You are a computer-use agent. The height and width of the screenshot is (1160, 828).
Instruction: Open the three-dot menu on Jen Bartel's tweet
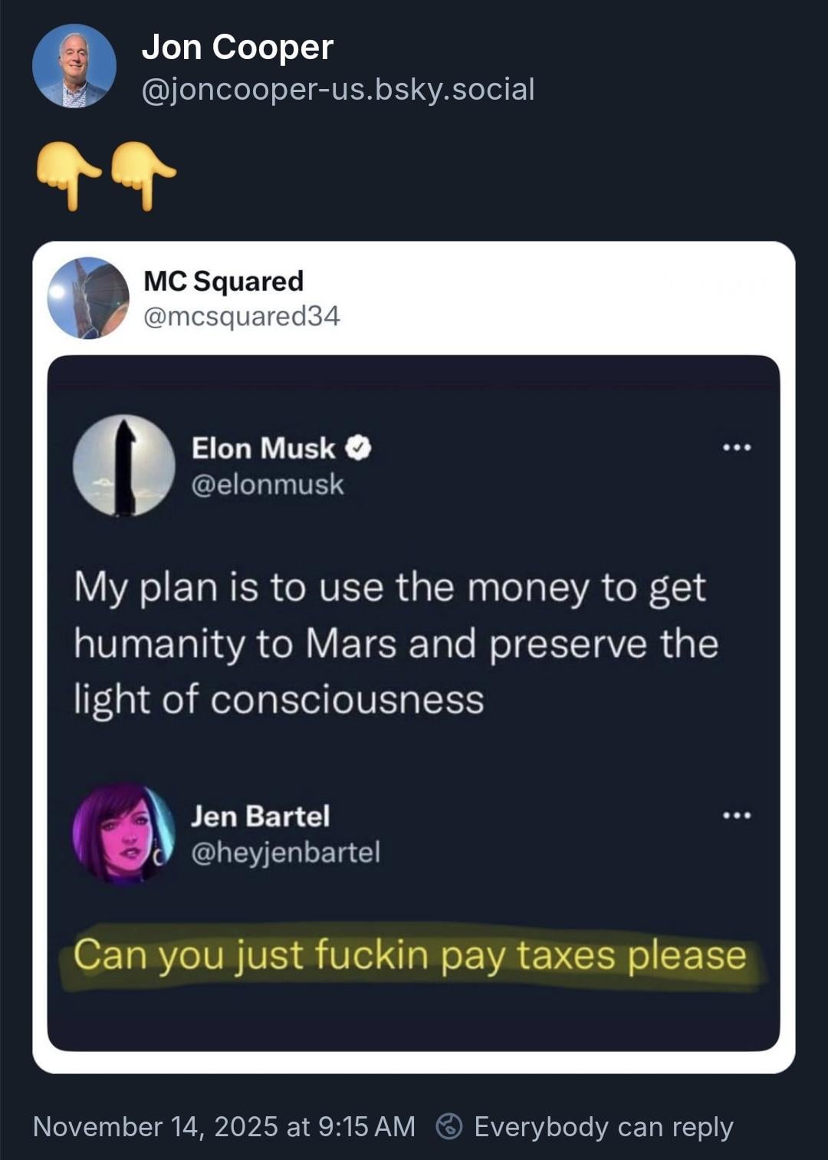(x=737, y=816)
